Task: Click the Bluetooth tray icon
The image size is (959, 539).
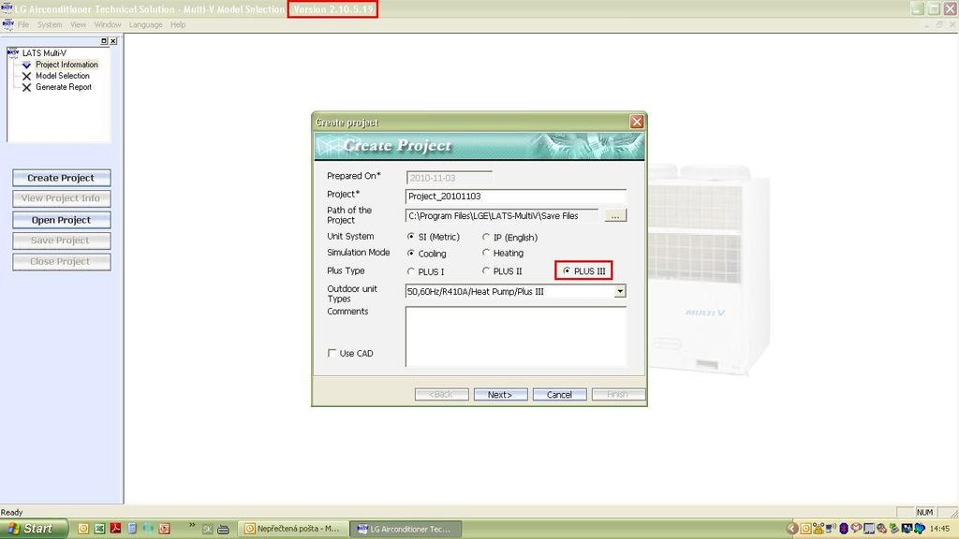Action: pyautogui.click(x=844, y=529)
